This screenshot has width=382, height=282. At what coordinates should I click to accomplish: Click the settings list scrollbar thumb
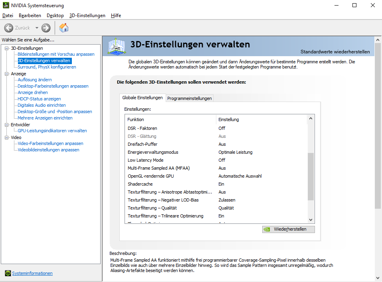click(311, 176)
